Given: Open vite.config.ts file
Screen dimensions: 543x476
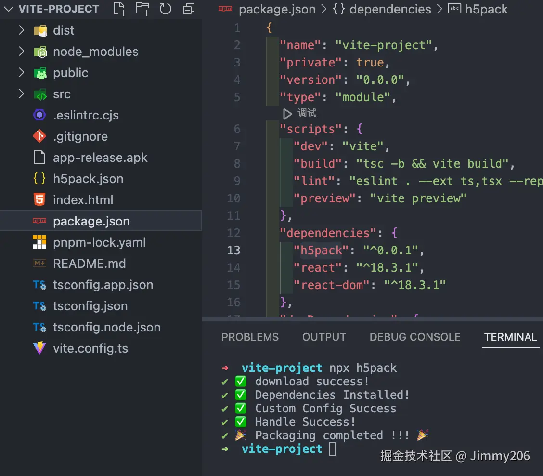Looking at the screenshot, I should click(x=90, y=348).
